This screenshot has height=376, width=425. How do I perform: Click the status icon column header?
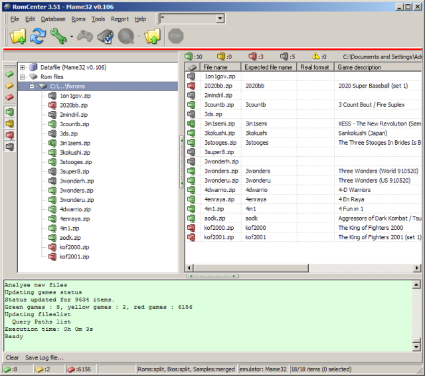click(x=193, y=67)
